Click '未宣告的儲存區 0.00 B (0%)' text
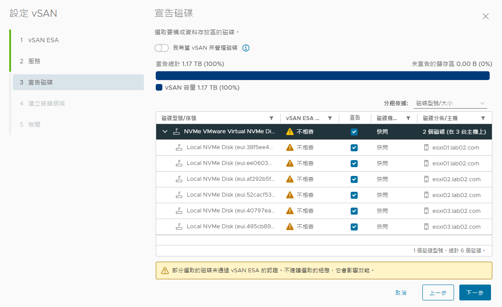 tap(452, 64)
